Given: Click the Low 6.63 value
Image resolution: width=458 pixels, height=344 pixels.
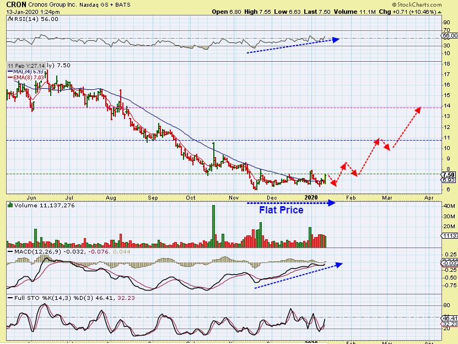Looking at the screenshot, I should [x=287, y=12].
